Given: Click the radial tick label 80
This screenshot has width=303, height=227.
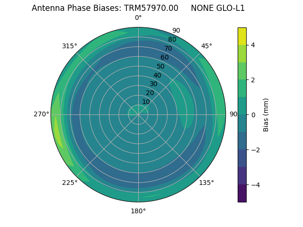Looking at the screenshot, I should [172, 39].
